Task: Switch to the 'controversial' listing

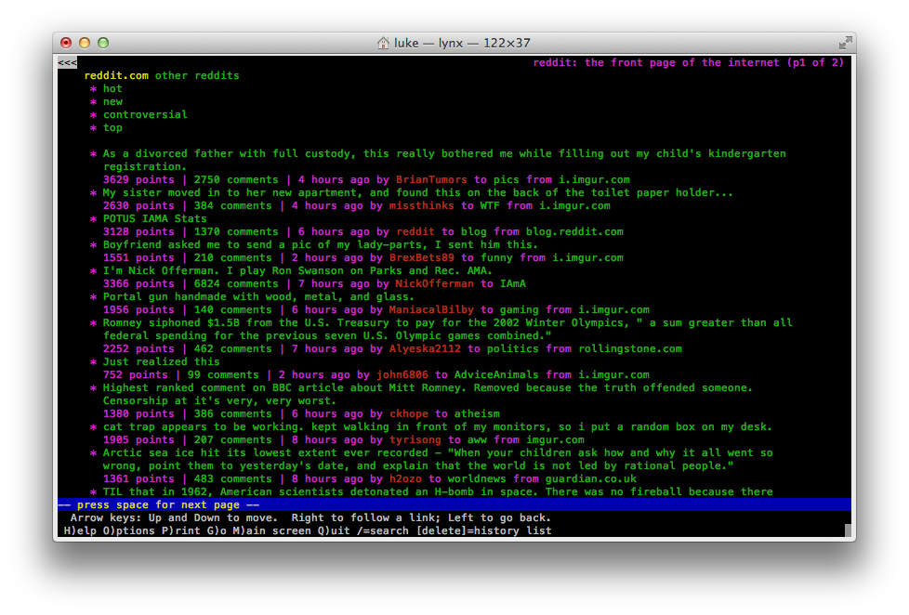Action: tap(145, 115)
